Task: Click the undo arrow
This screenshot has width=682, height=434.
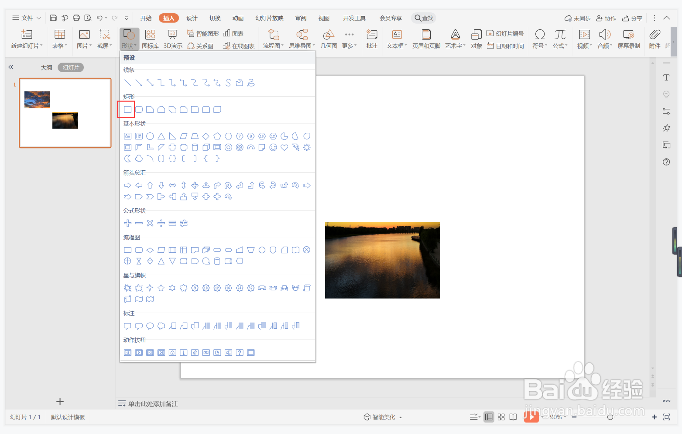Action: 100,18
